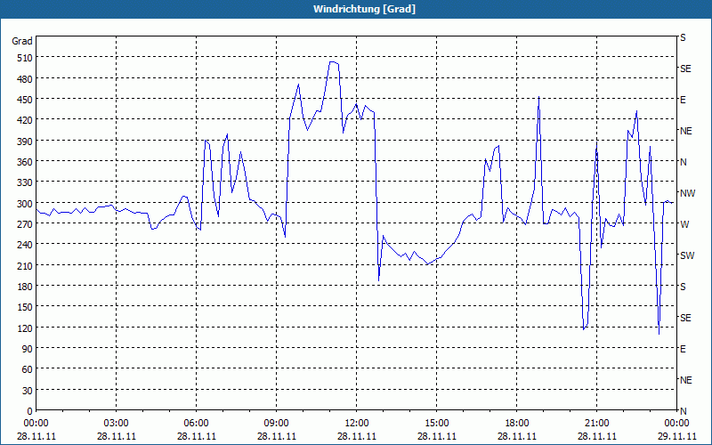Click the NE compass label beside the 405 level
This screenshot has height=445, width=712.
coord(686,131)
